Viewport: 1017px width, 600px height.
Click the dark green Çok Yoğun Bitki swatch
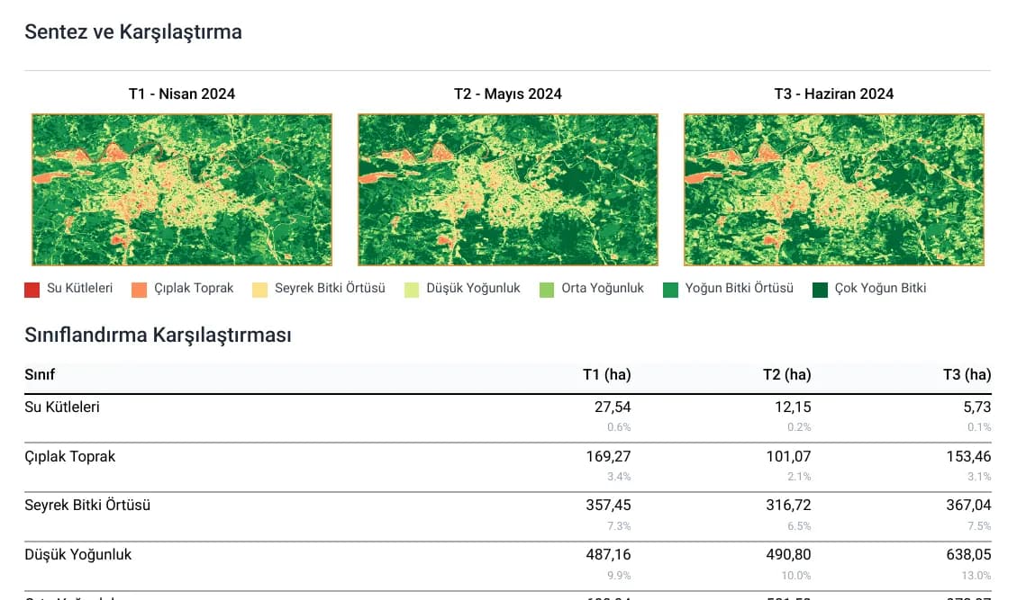point(820,290)
